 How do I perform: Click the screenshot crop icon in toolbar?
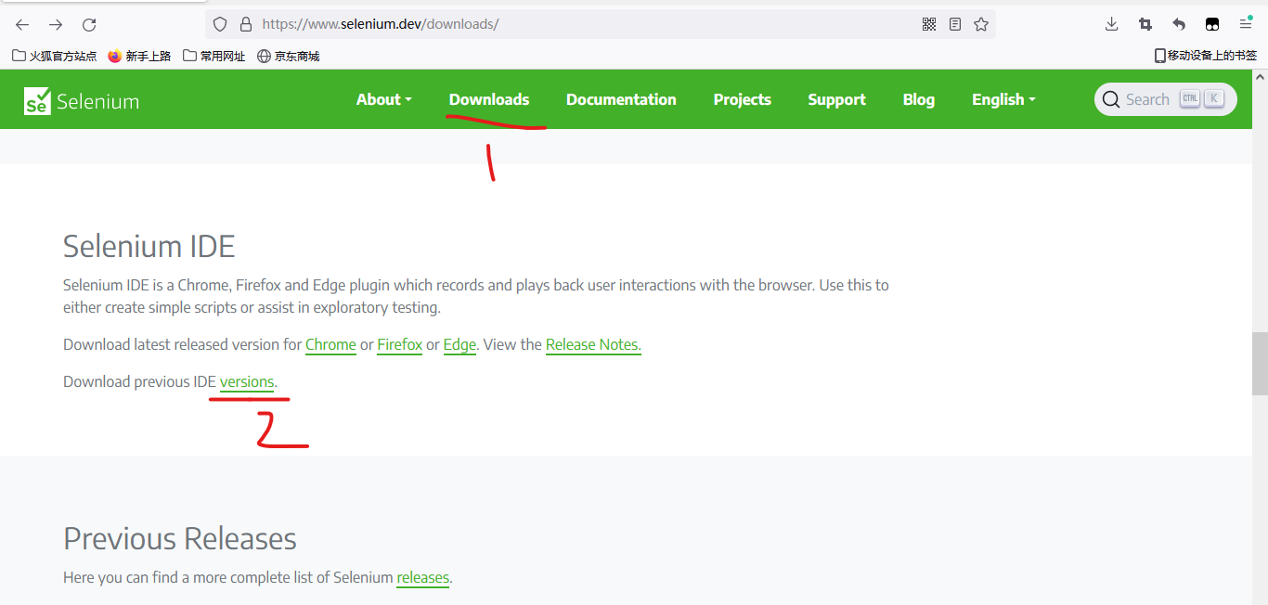point(1145,24)
